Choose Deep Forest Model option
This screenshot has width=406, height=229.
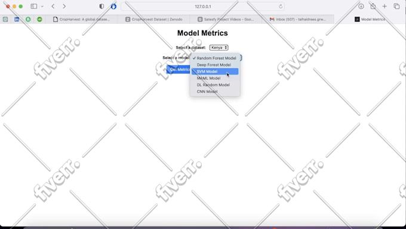click(215, 65)
